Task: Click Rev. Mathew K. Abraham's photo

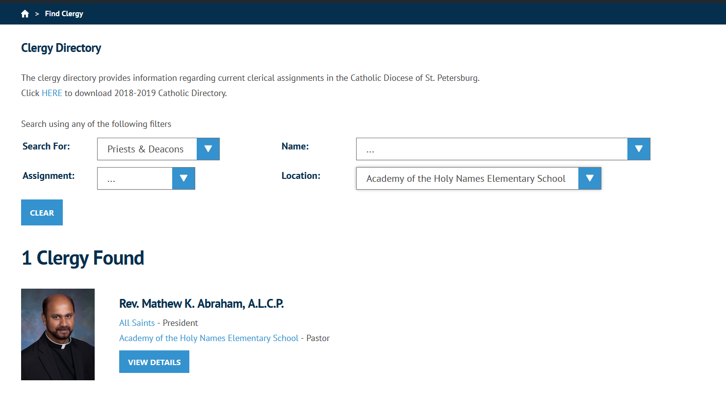Action: coord(58,334)
